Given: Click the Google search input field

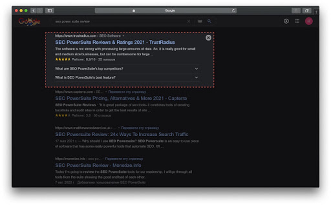Looking at the screenshot, I should coord(120,21).
